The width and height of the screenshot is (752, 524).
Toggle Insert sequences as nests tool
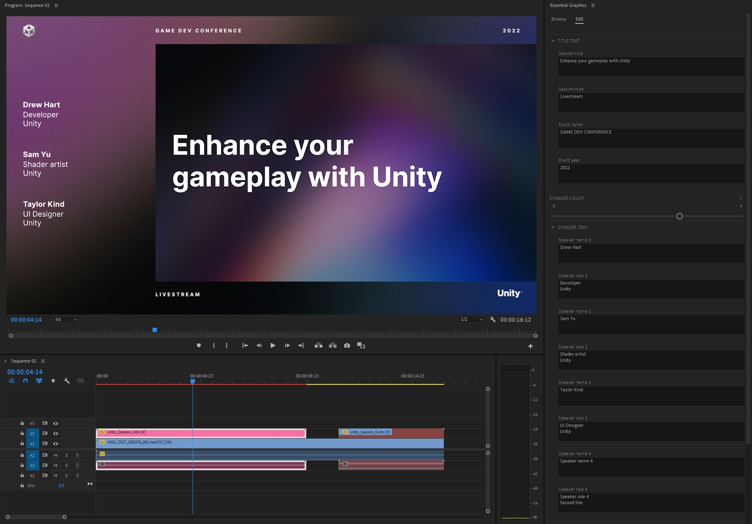click(x=12, y=381)
